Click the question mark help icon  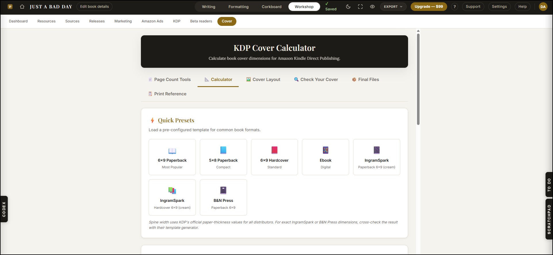pos(455,7)
